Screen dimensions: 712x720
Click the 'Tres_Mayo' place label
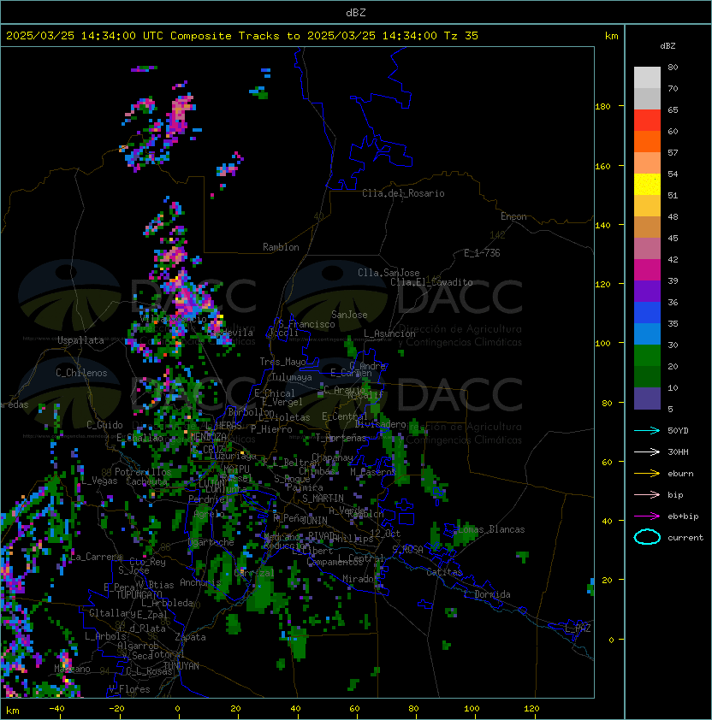pyautogui.click(x=282, y=362)
